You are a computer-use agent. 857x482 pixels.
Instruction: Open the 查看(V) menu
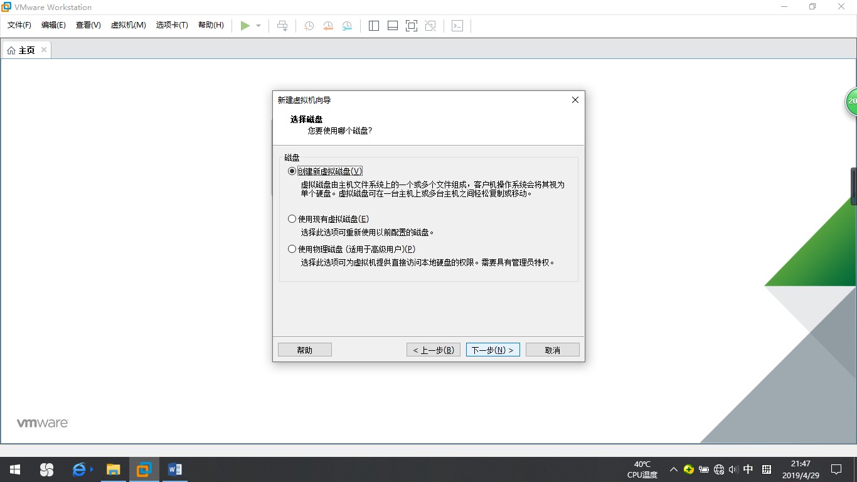click(88, 25)
